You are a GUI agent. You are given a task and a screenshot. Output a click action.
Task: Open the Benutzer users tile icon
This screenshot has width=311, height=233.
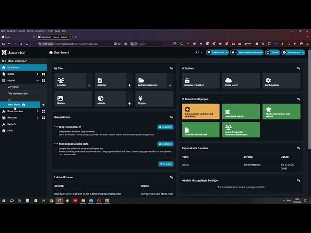pos(61,80)
